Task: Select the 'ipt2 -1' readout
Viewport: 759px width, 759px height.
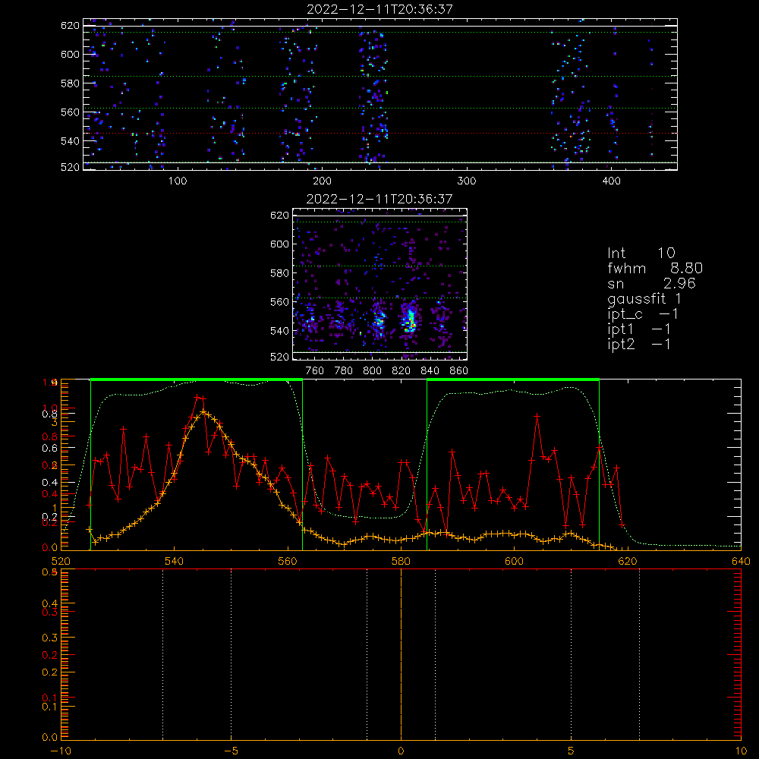Action: click(x=639, y=344)
